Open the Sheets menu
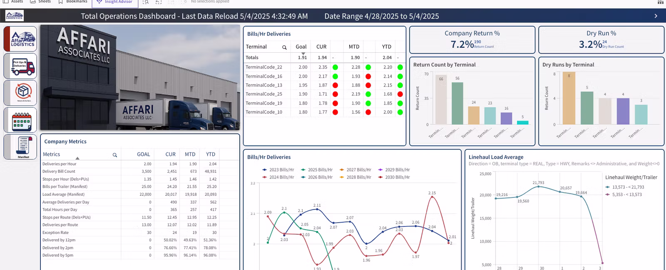Image resolution: width=666 pixels, height=270 pixels. coord(40,2)
